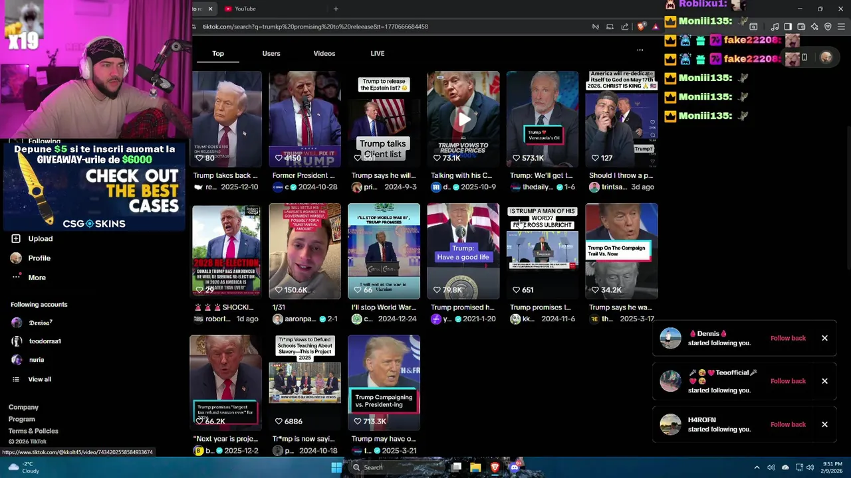Follow back Dennis
Viewport: 851px width, 478px height.
pyautogui.click(x=788, y=338)
